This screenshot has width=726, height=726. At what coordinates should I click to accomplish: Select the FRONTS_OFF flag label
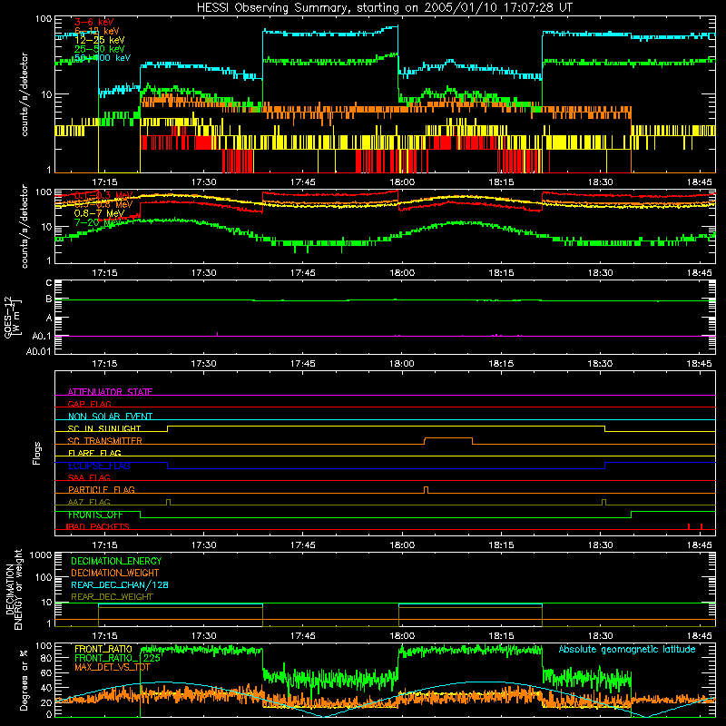95,515
